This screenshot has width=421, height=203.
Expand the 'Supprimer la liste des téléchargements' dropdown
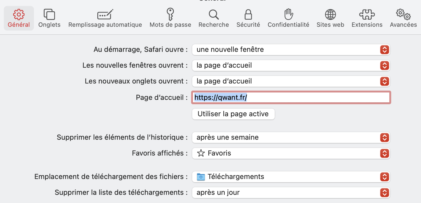291,193
